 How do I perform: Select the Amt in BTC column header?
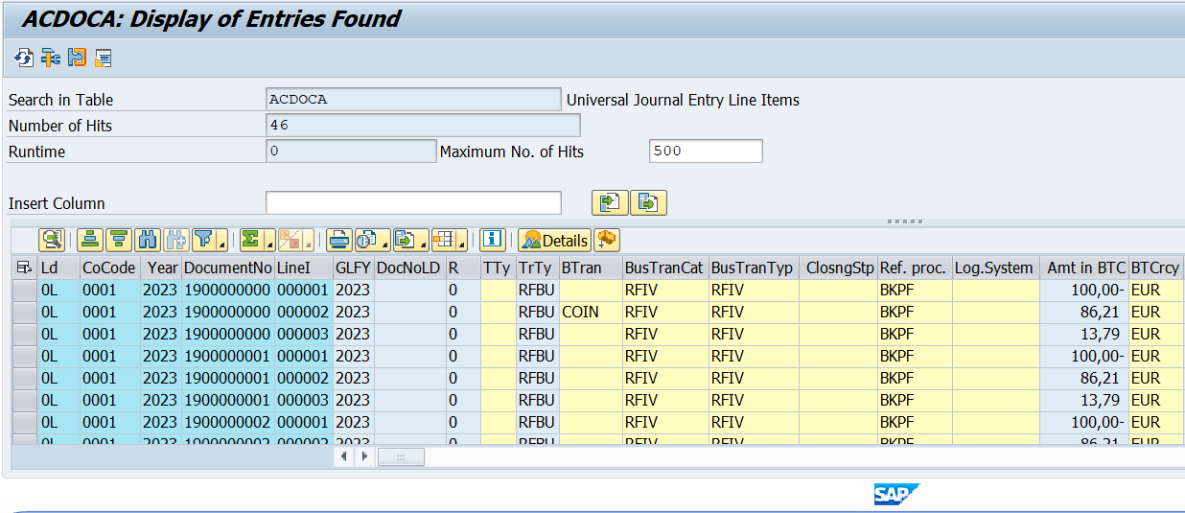pos(1083,268)
